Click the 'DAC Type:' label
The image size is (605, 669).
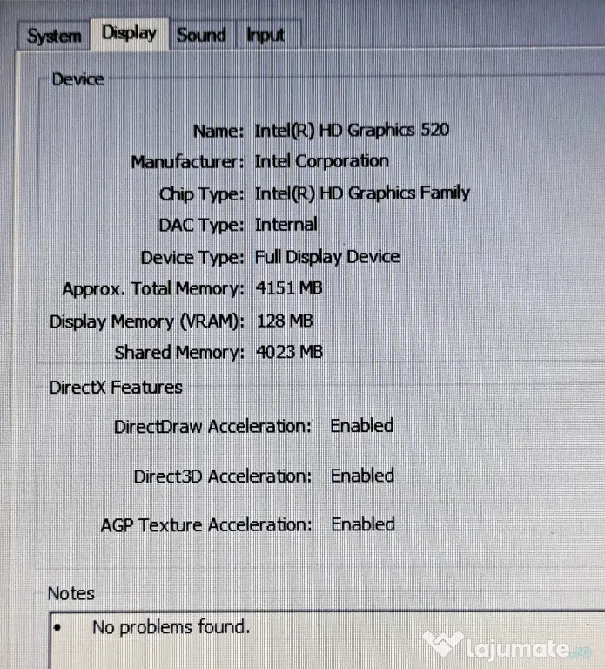tap(201, 226)
